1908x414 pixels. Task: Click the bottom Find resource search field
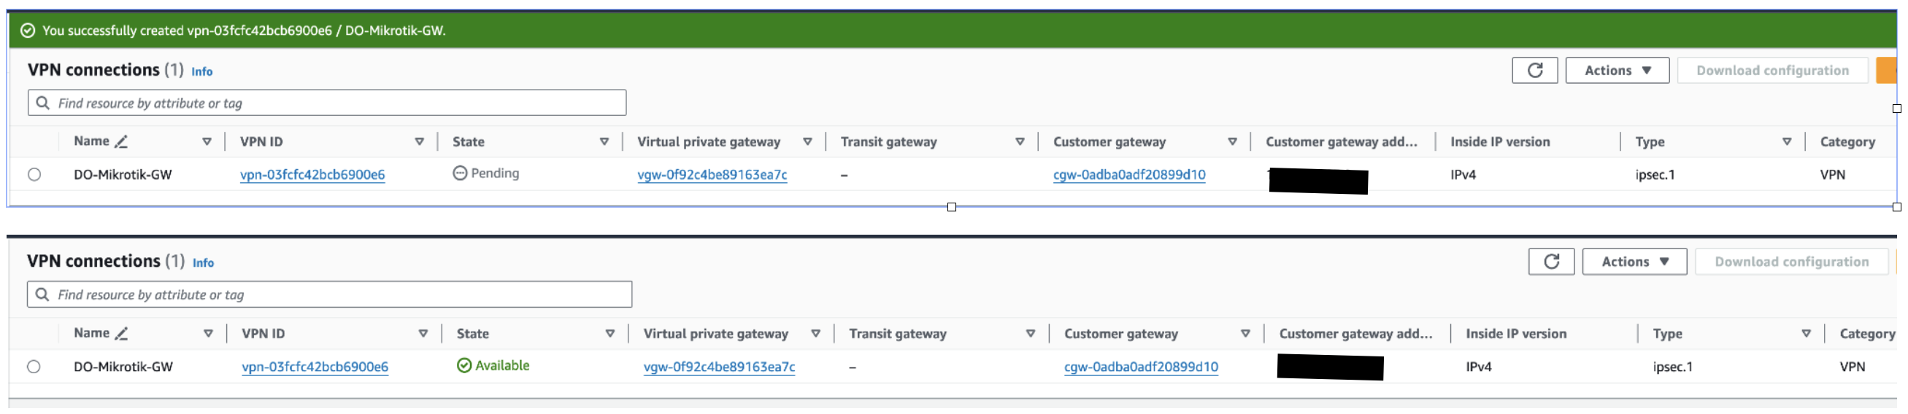[341, 295]
